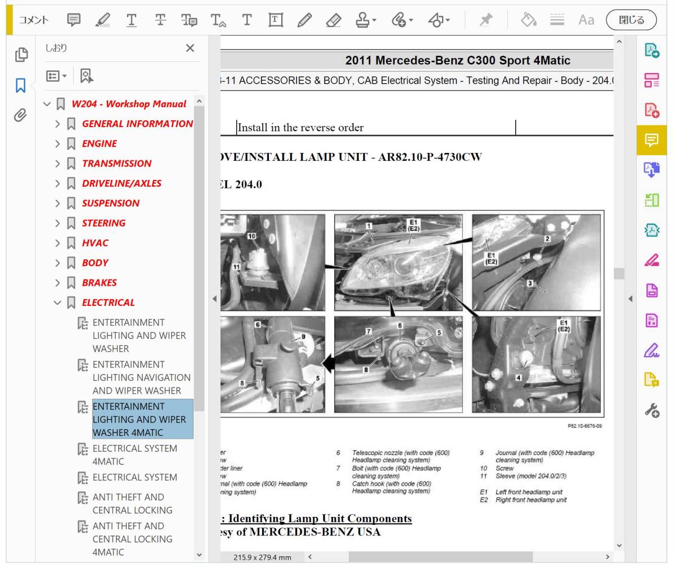Collapse the right tools pane arrow
Screen dimensions: 675x572
click(x=630, y=299)
